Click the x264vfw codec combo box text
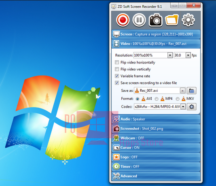Image resolution: width=216 pixels, height=186 pixels. click(x=157, y=107)
